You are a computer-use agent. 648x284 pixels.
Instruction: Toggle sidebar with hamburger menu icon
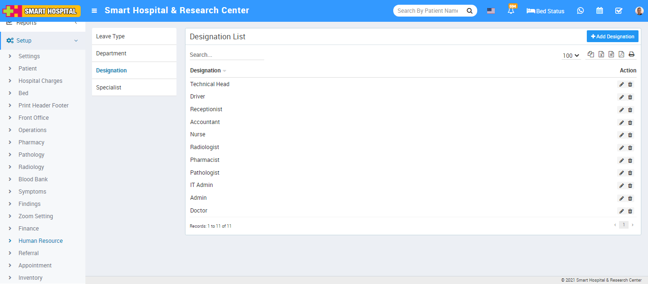(x=94, y=11)
